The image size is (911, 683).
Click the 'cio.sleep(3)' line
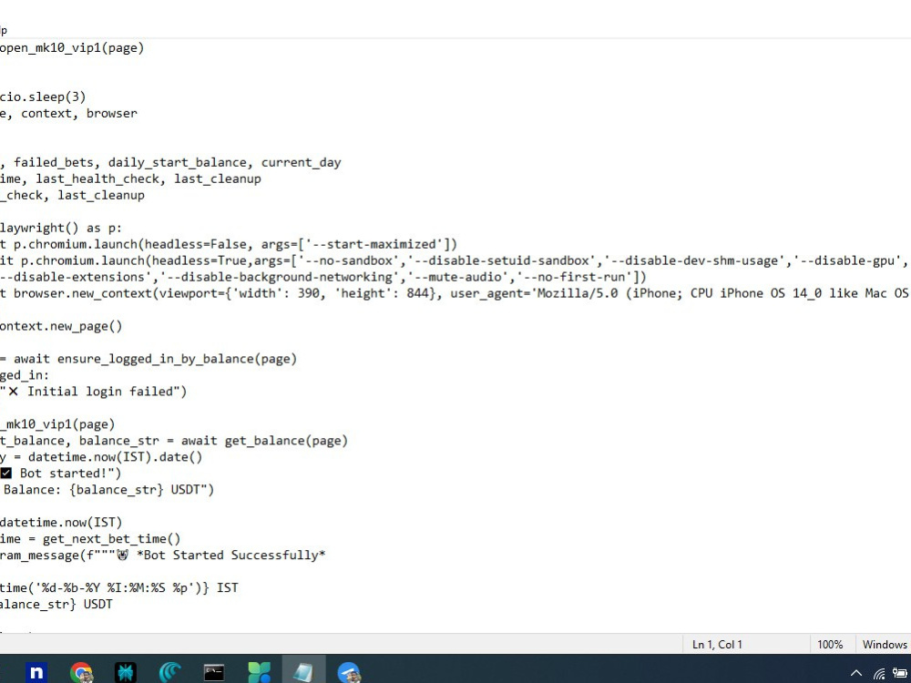(x=43, y=97)
